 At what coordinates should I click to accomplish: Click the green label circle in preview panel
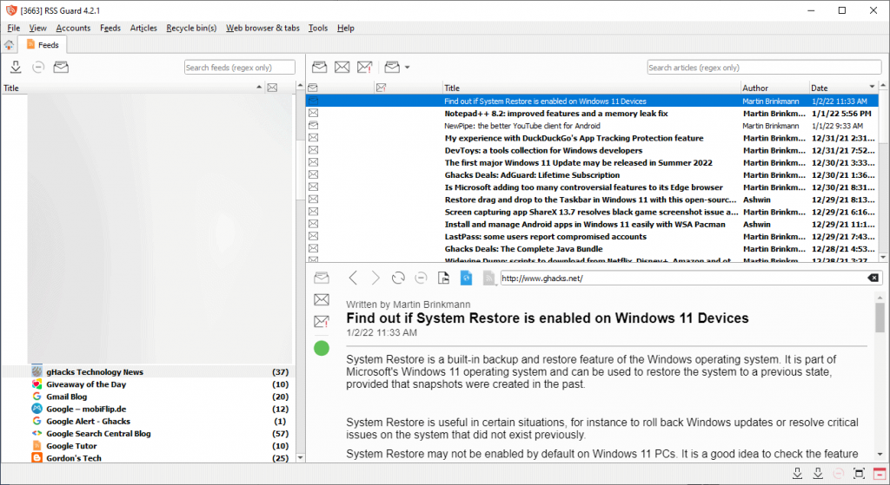tap(322, 348)
